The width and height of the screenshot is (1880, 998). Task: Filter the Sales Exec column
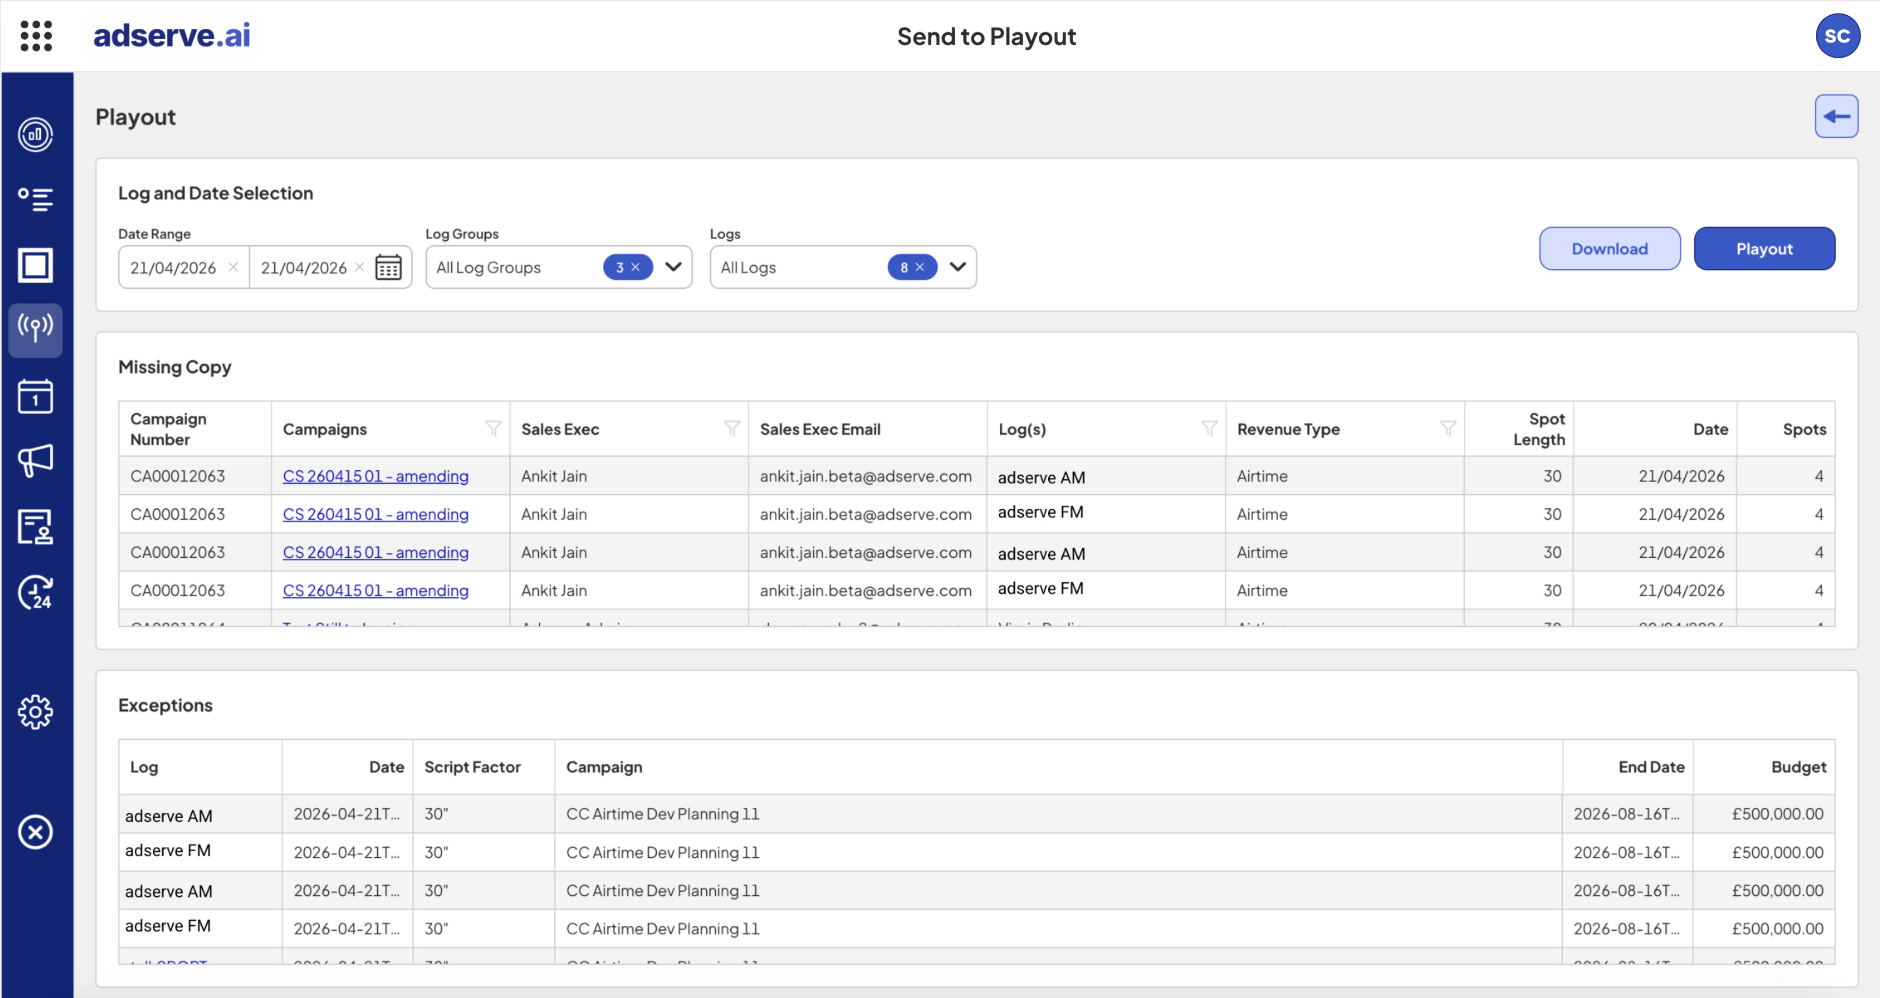tap(732, 429)
